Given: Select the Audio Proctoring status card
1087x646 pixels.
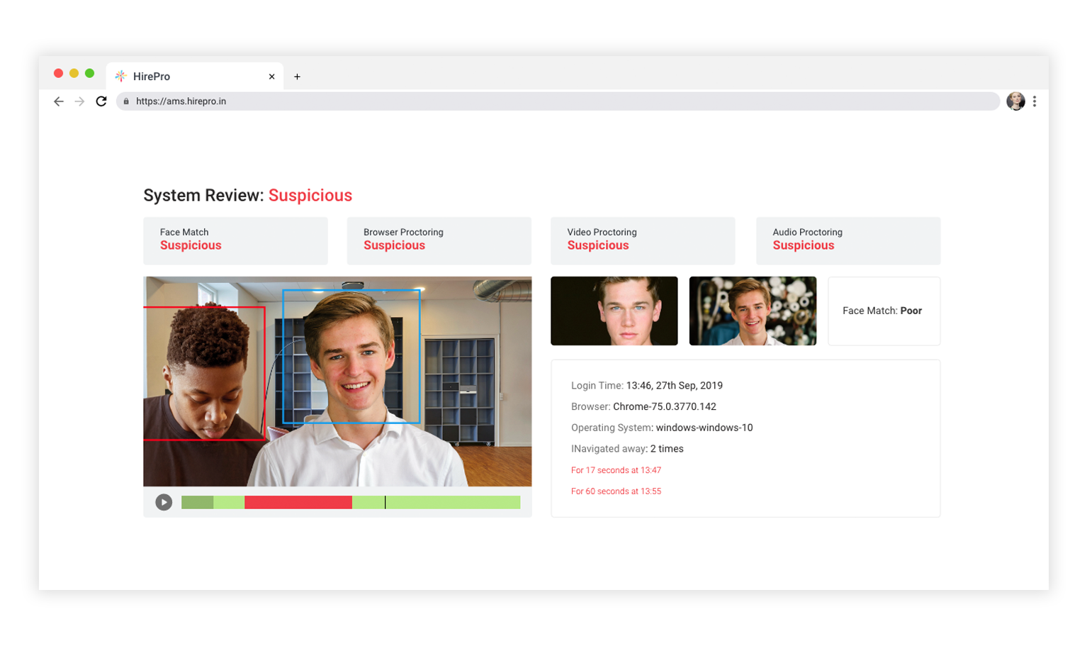Looking at the screenshot, I should (x=847, y=240).
